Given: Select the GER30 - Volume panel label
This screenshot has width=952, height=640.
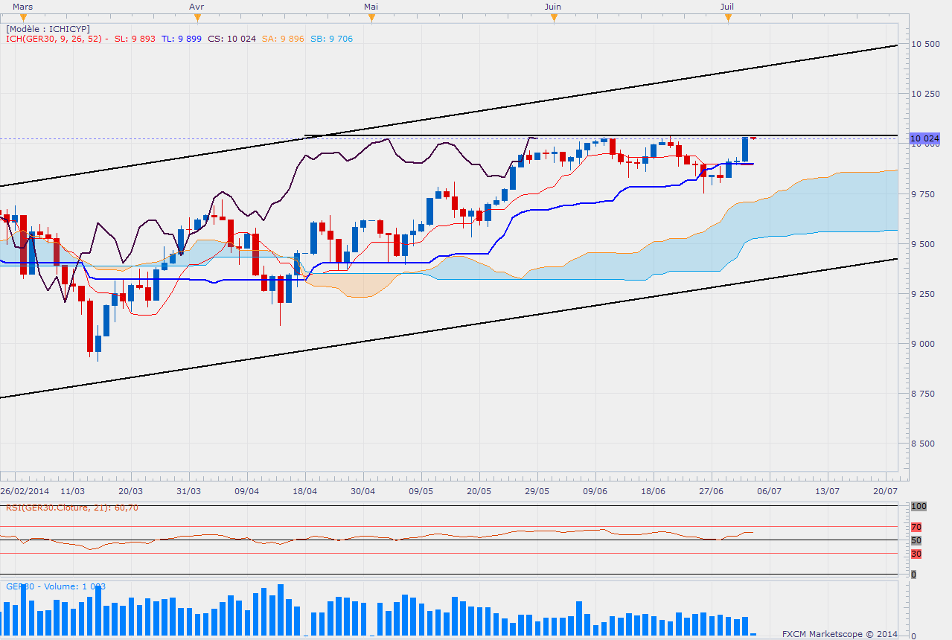Looking at the screenshot, I should (x=56, y=586).
